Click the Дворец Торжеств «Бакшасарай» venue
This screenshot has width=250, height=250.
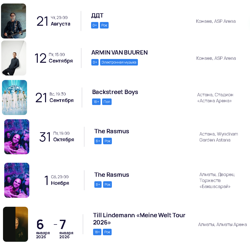click(x=217, y=180)
